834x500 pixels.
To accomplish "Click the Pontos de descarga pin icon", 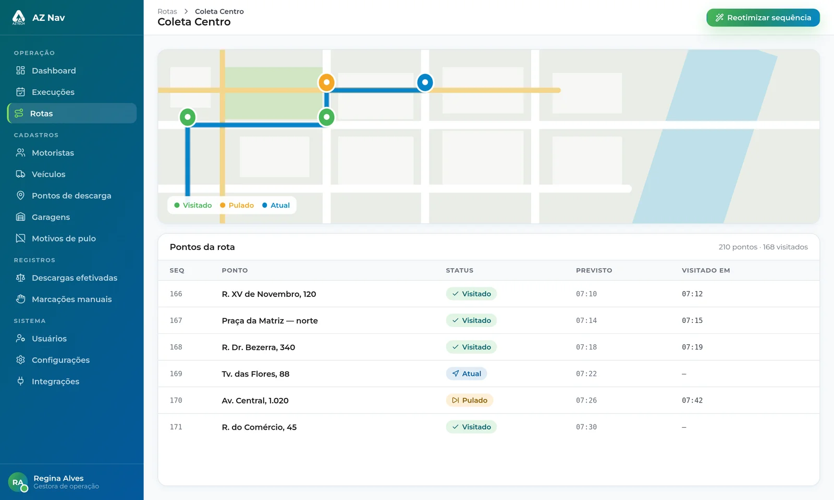I will point(20,195).
